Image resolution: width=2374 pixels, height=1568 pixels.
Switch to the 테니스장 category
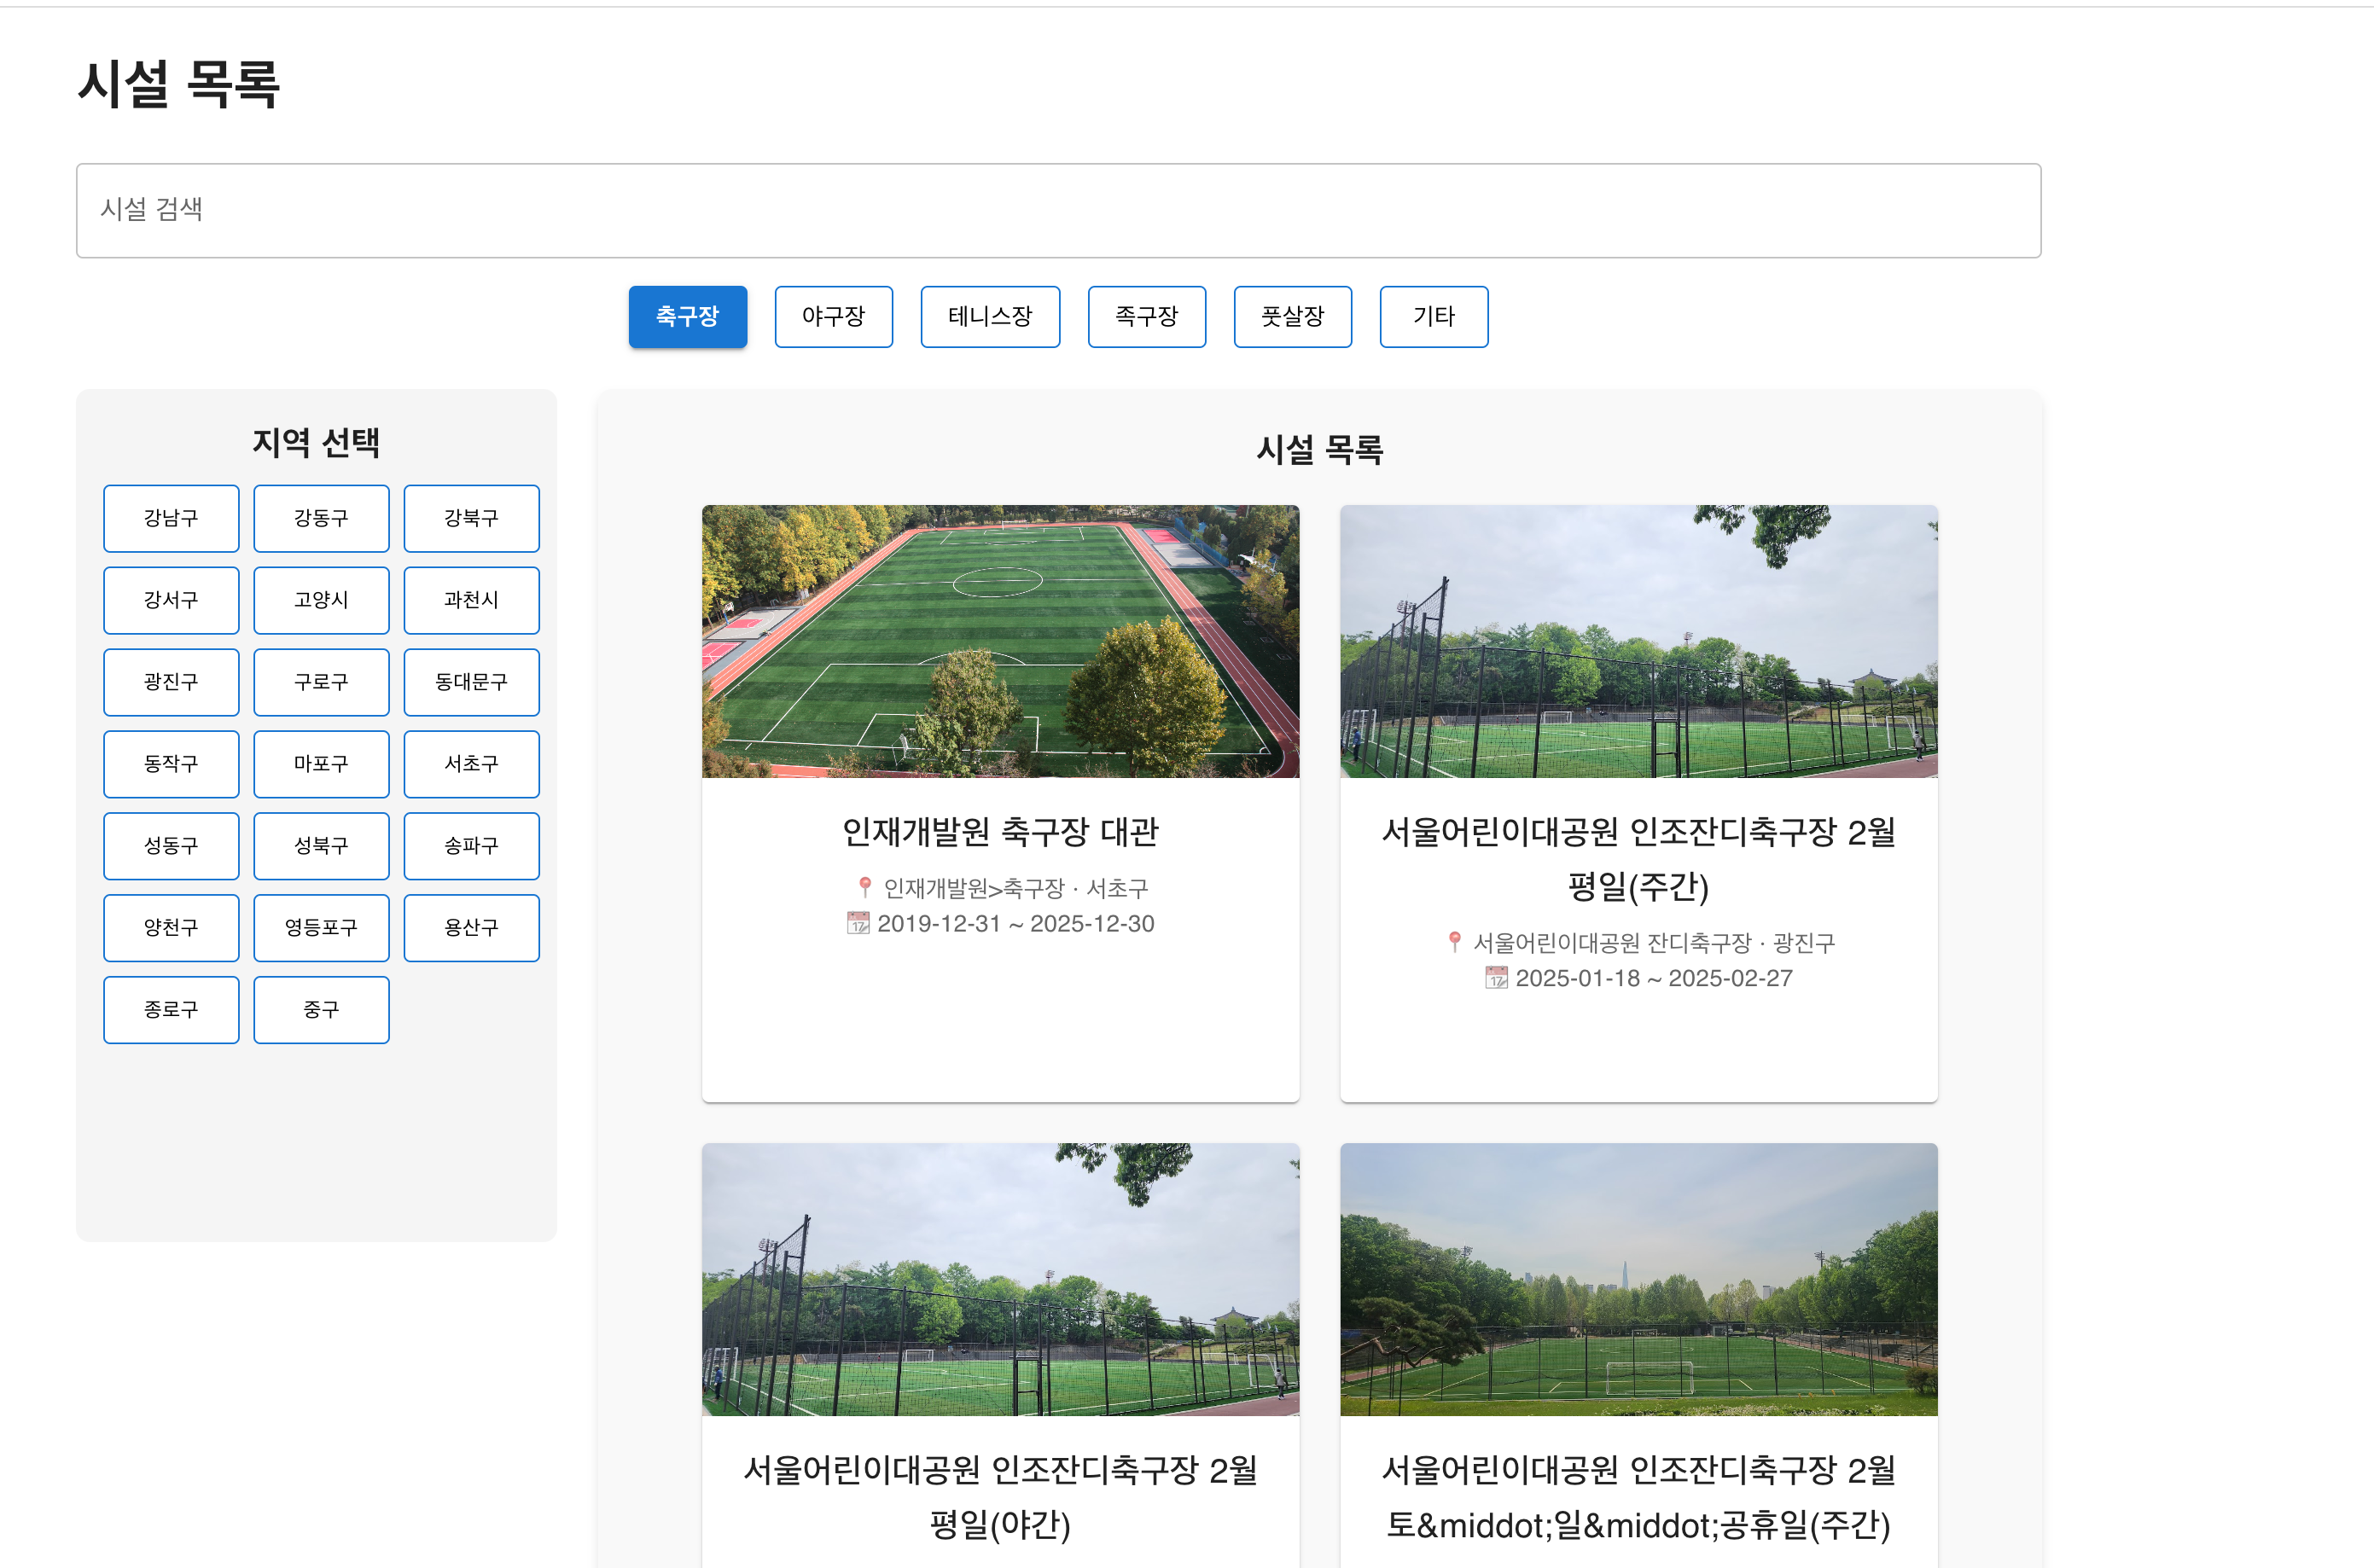(990, 317)
